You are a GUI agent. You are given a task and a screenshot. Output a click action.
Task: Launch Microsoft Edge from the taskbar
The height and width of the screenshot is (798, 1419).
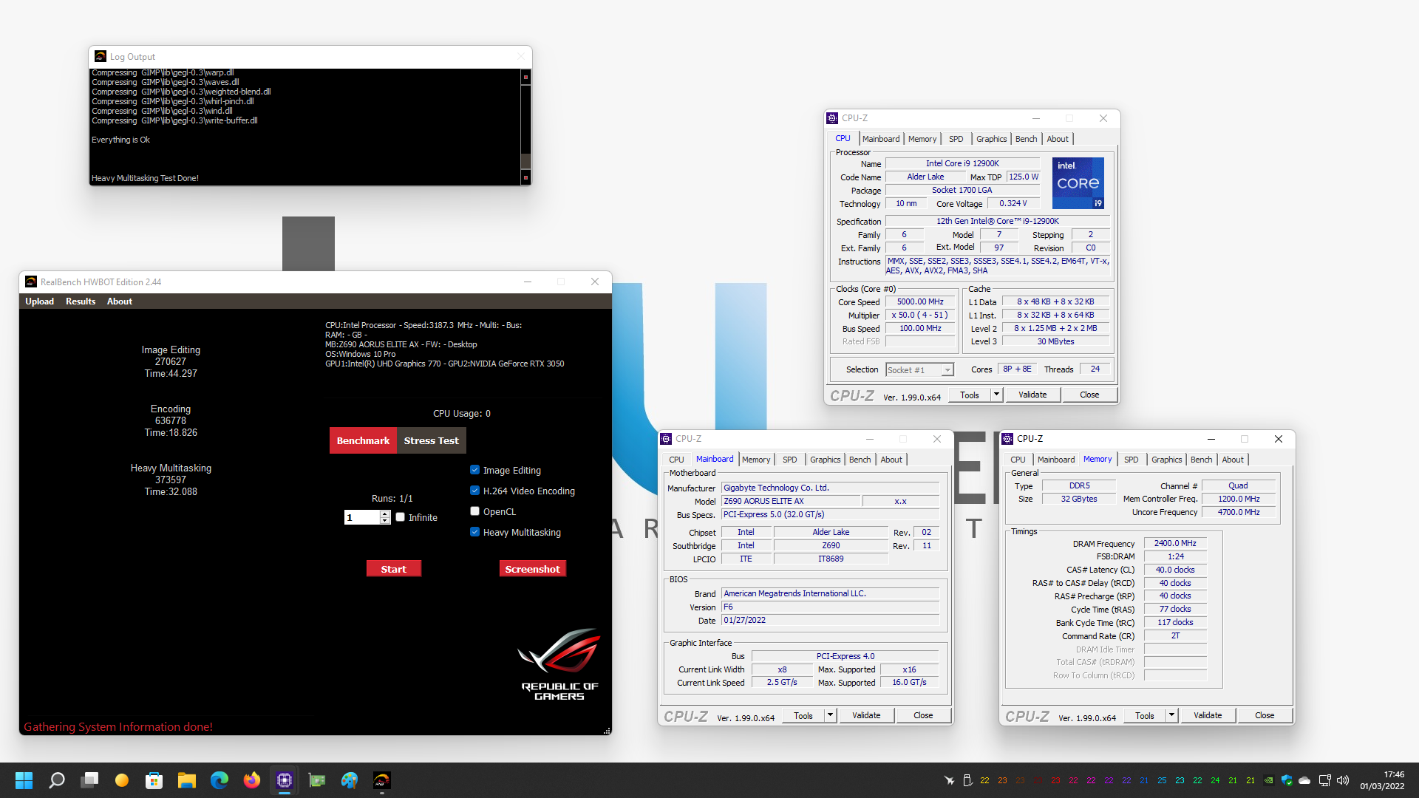click(220, 780)
